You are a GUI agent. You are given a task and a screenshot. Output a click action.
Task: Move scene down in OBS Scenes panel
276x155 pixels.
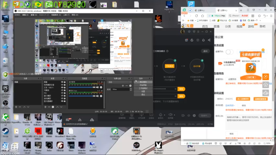click(28, 107)
